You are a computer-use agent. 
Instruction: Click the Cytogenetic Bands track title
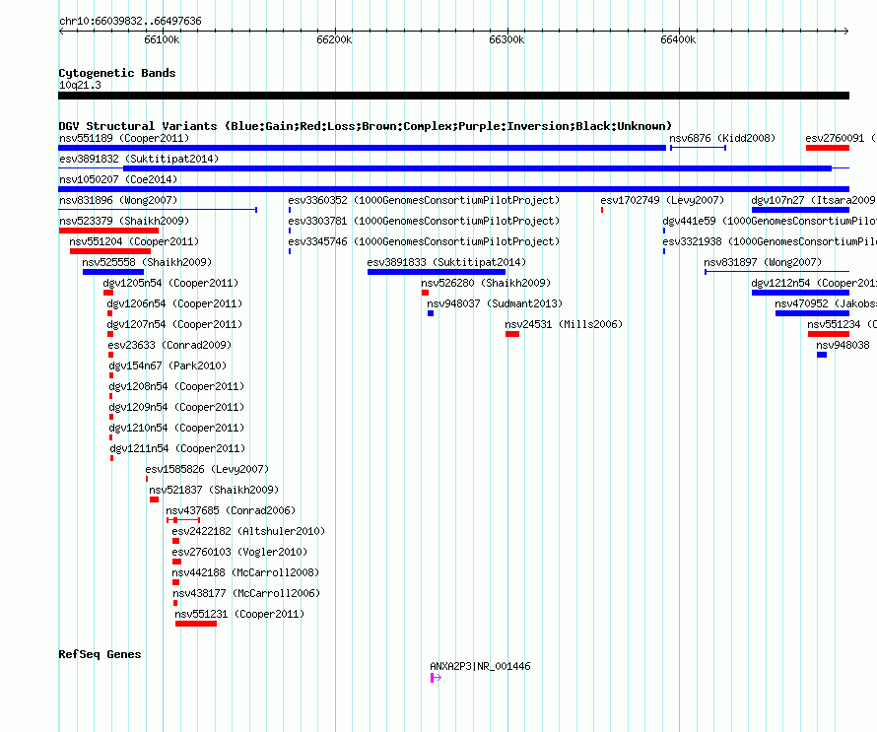click(x=117, y=73)
